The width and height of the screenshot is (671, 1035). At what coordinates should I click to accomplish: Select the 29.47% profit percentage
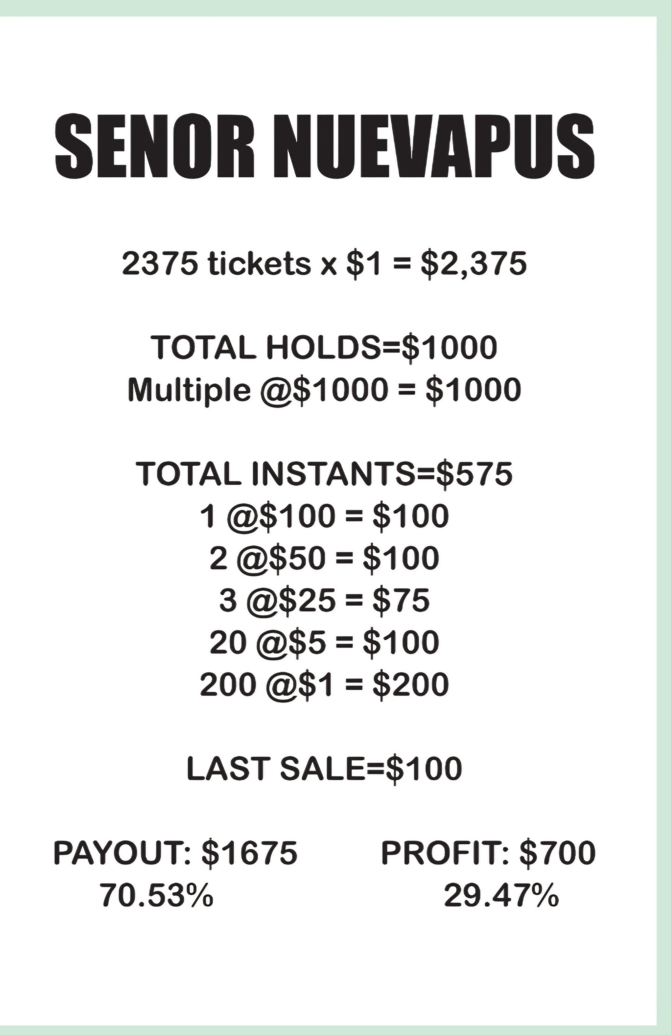[501, 896]
